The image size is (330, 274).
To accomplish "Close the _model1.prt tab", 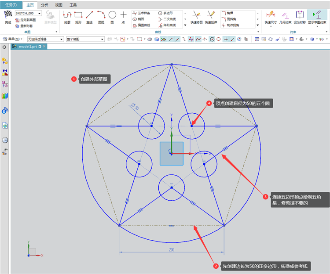I will click(x=44, y=47).
